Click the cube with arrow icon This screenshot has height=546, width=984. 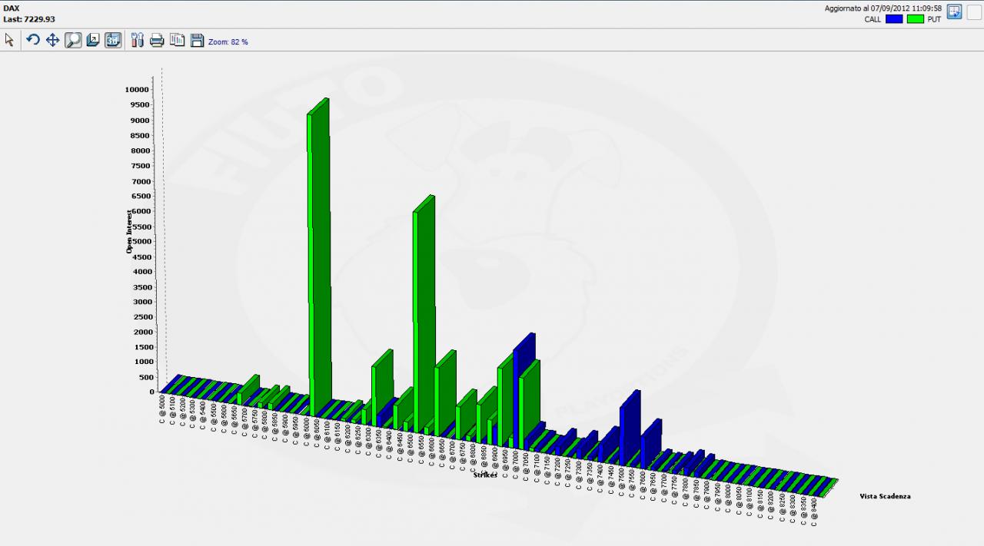(x=93, y=40)
